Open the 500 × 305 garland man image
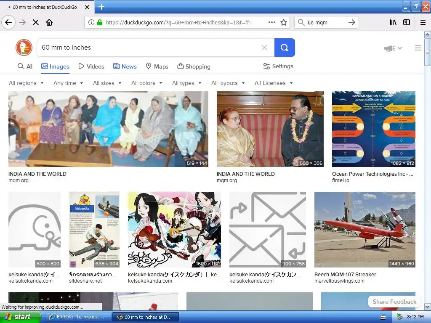 point(270,129)
